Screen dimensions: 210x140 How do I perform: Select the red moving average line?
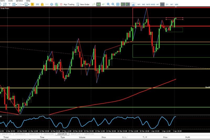click(120, 100)
